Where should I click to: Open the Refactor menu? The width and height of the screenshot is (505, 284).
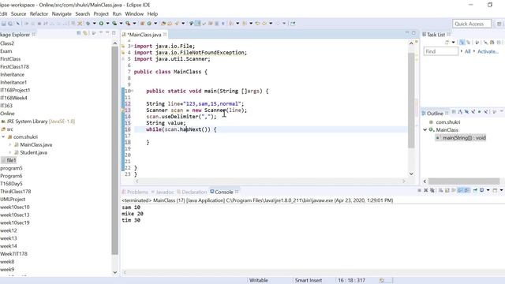coord(39,14)
